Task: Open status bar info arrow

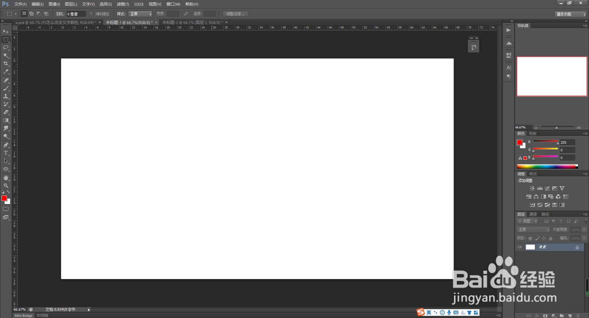Action: click(x=89, y=310)
